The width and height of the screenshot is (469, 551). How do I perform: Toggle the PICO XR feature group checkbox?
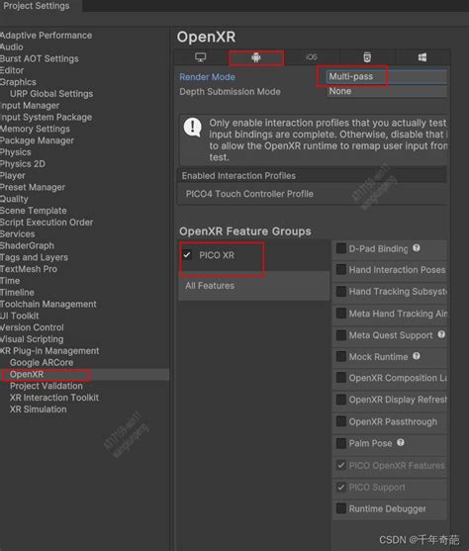coord(187,255)
